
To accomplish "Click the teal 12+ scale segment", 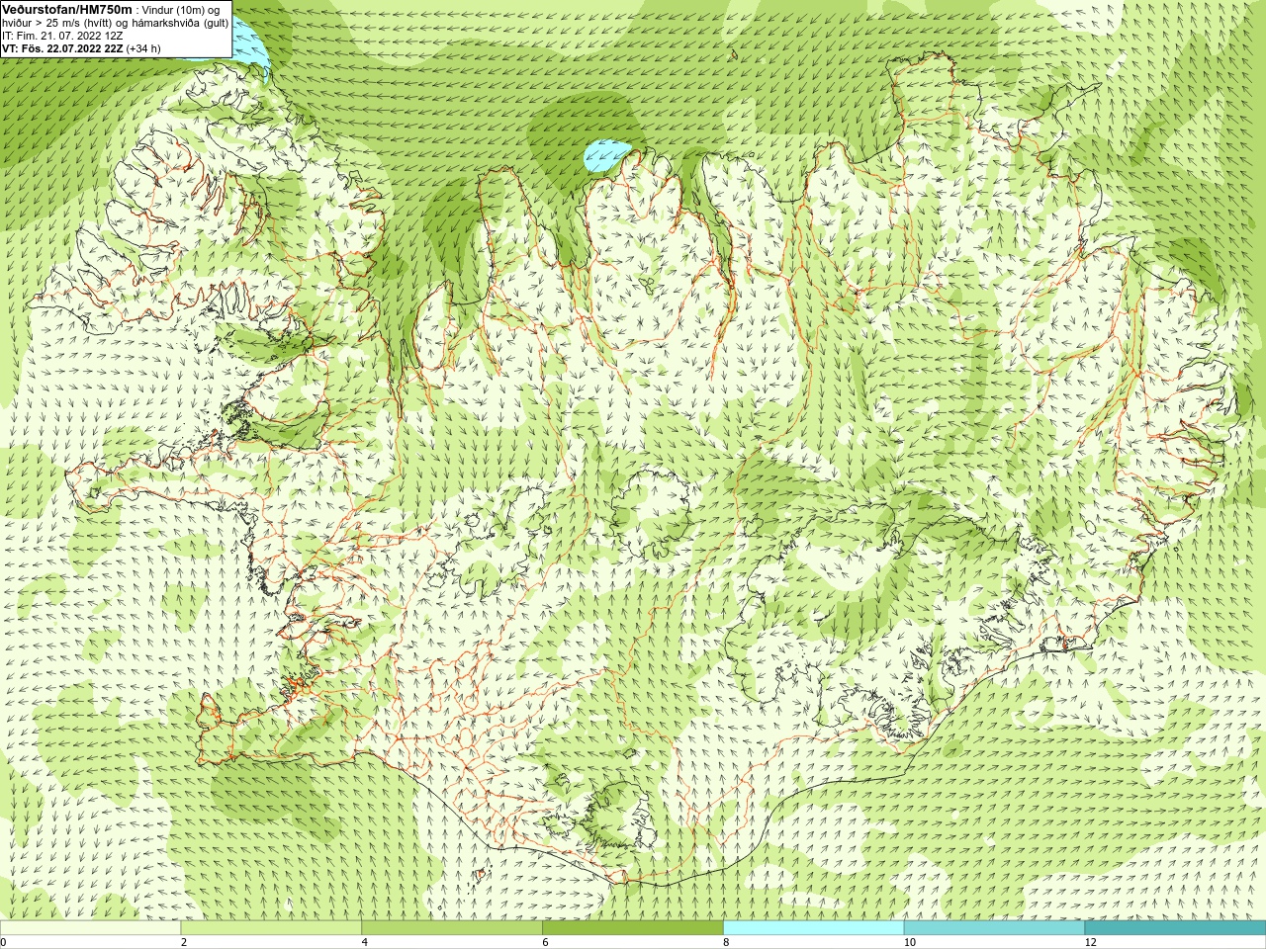I will 1175,928.
